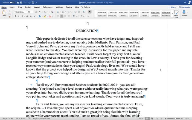Image resolution: width=192 pixels, height=120 pixels.
Task: Open the Change Case Aa dropdown
Action: tap(46, 12)
